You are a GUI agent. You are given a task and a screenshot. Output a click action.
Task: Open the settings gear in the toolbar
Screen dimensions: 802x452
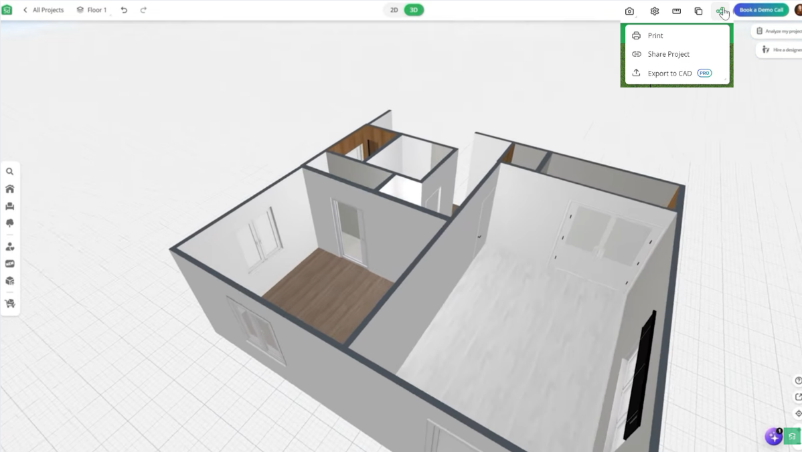click(x=654, y=11)
